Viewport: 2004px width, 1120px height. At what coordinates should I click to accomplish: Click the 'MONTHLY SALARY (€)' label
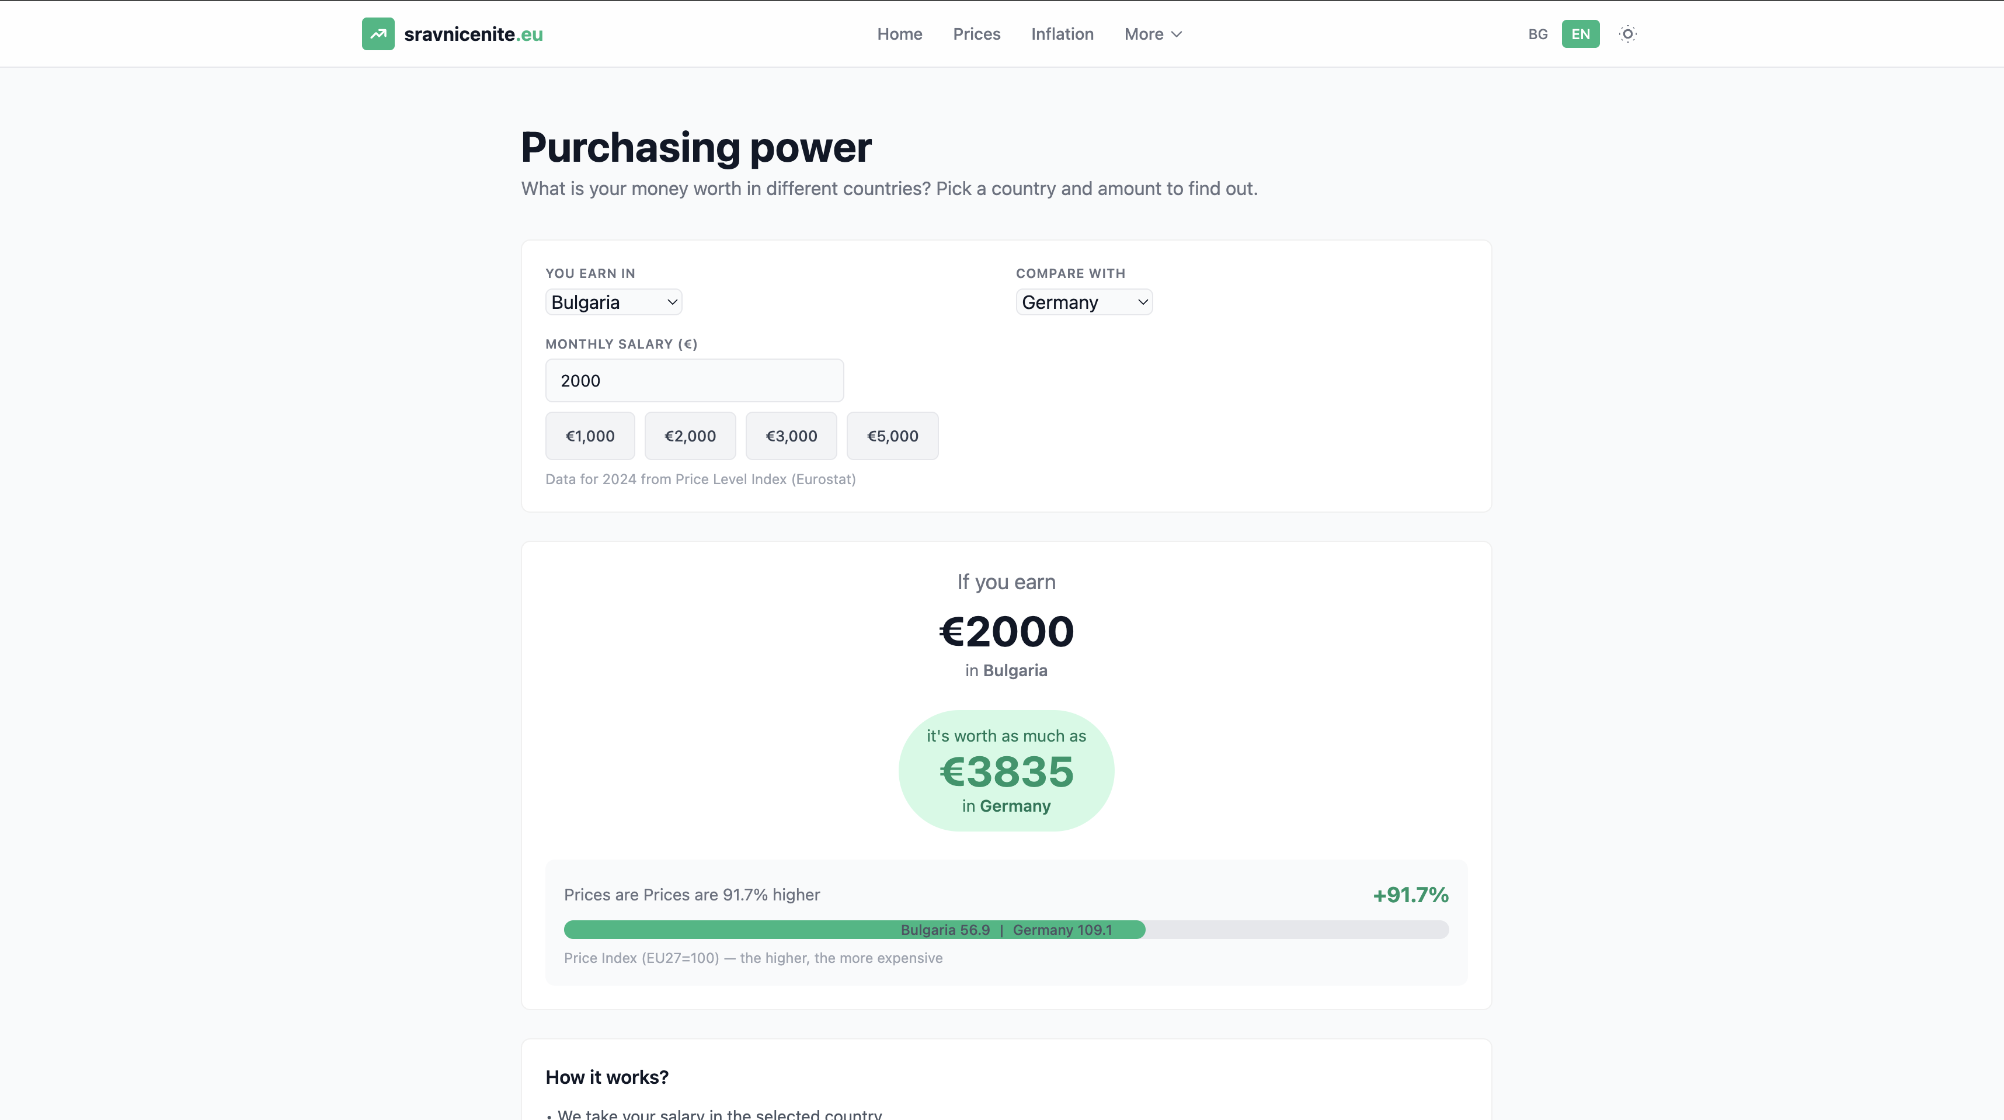coord(622,344)
